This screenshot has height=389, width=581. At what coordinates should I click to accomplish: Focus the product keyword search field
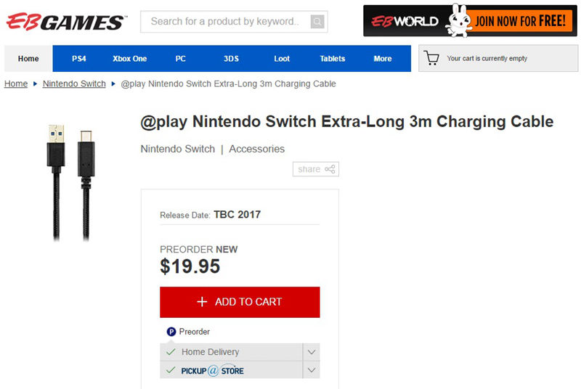click(225, 22)
